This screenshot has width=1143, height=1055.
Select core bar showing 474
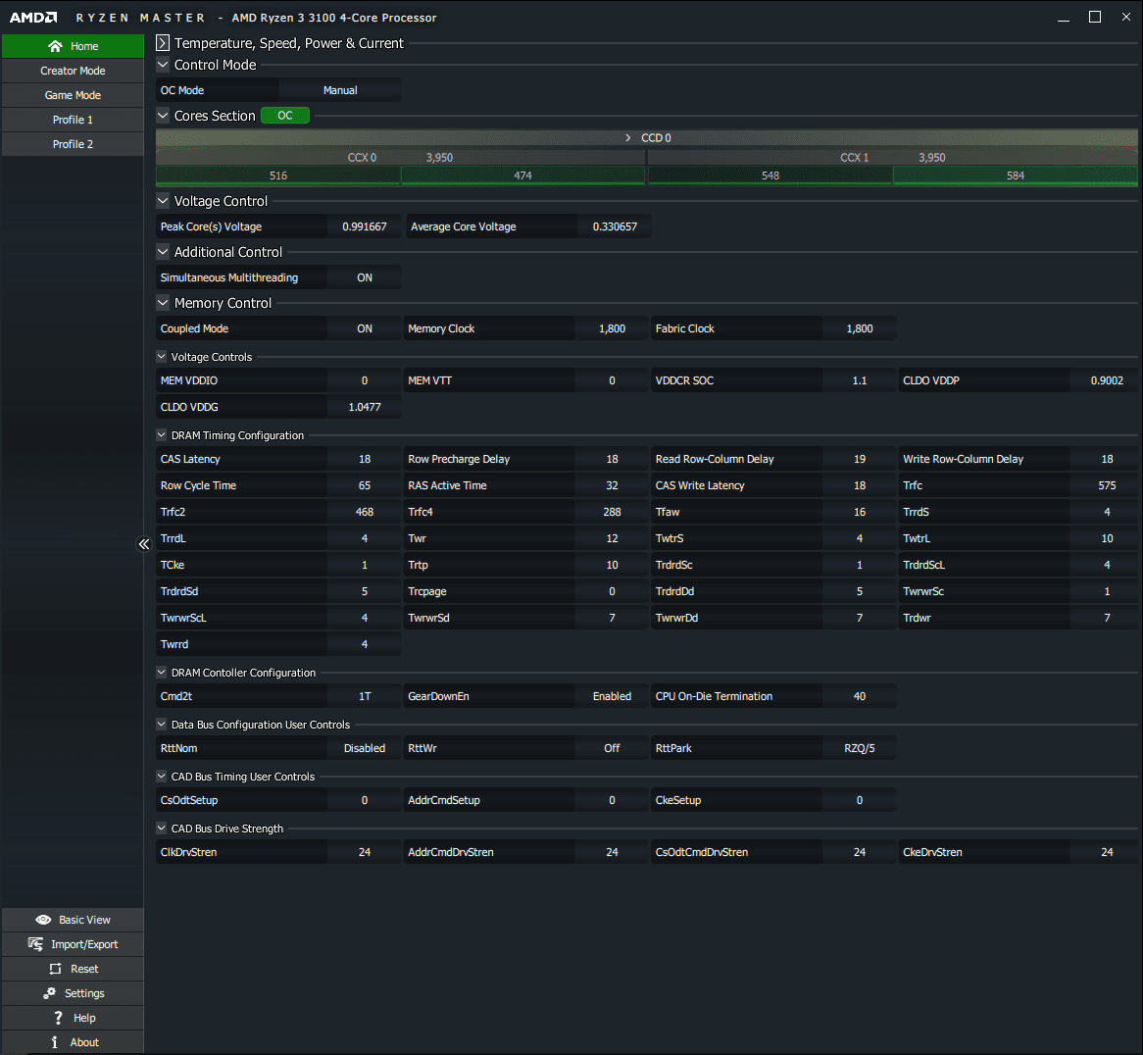point(522,176)
